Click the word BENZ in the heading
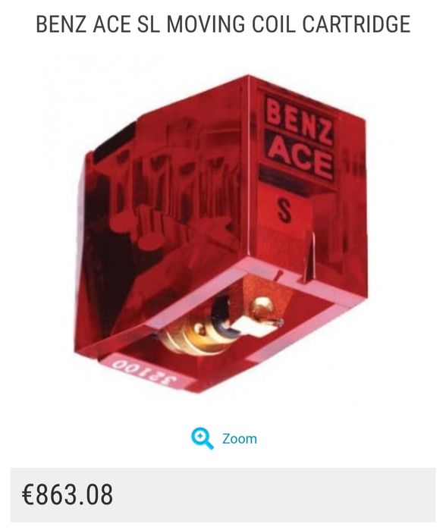Viewport: 446px width, 530px height. [61, 24]
